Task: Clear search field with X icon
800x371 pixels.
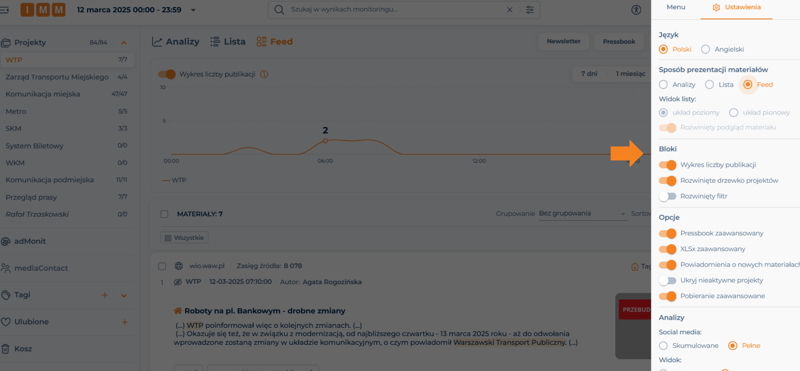Action: click(510, 10)
